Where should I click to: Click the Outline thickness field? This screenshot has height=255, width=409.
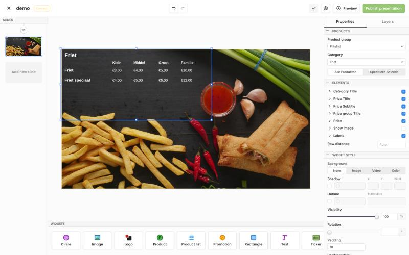[x=387, y=201]
